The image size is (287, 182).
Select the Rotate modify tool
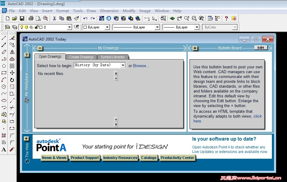click(12, 80)
